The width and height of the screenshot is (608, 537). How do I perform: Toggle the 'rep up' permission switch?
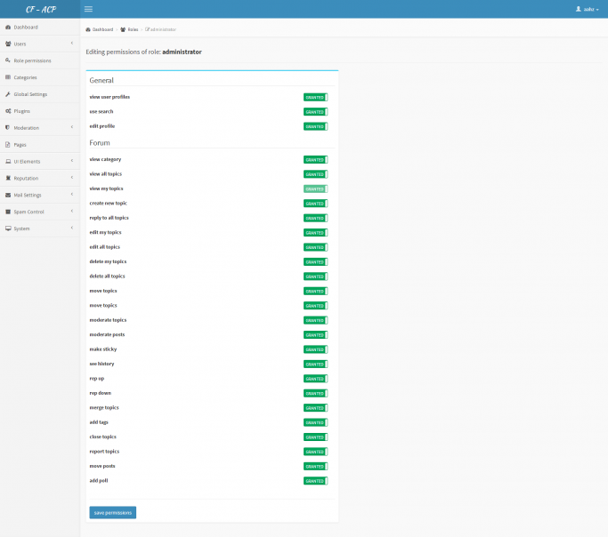316,379
